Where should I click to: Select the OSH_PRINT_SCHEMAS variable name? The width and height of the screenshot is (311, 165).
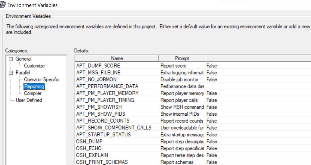click(x=102, y=162)
